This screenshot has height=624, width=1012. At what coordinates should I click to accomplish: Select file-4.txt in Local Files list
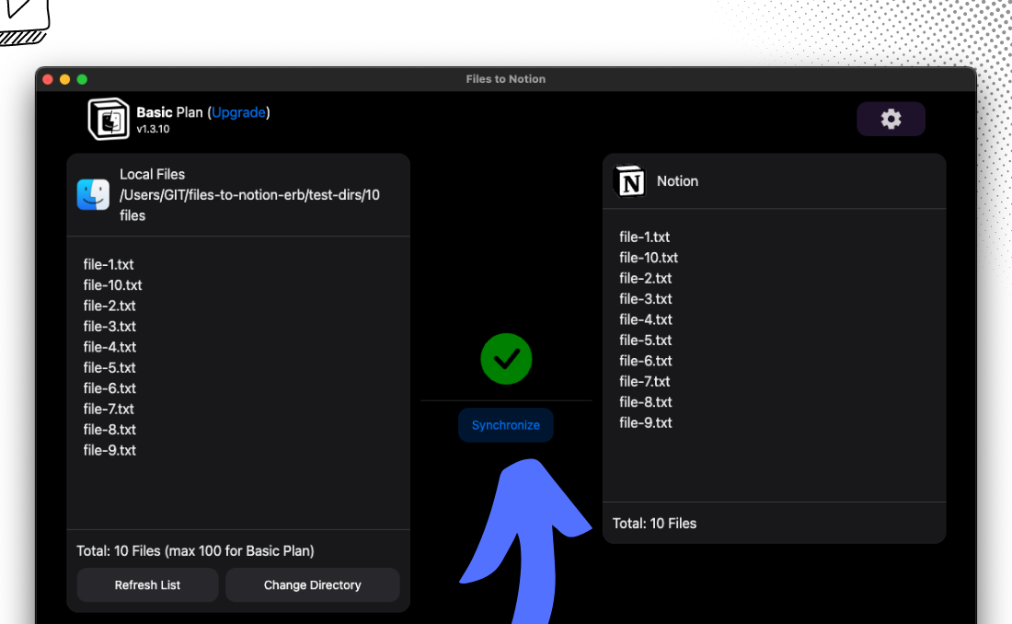point(109,347)
